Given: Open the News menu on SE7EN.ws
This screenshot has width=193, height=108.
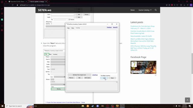Looking at the screenshot, I should click(132, 10).
